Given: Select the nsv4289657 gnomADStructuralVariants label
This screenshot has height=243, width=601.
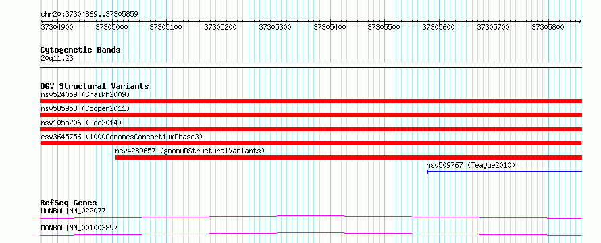Looking at the screenshot, I should pyautogui.click(x=190, y=151).
